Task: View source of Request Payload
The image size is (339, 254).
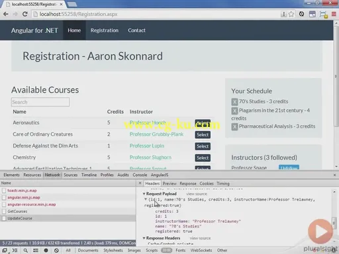Action: click(197, 194)
